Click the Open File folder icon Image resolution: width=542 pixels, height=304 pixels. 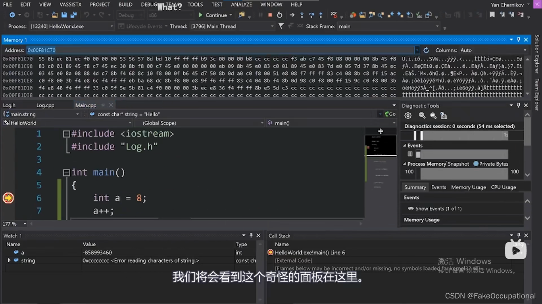point(55,15)
